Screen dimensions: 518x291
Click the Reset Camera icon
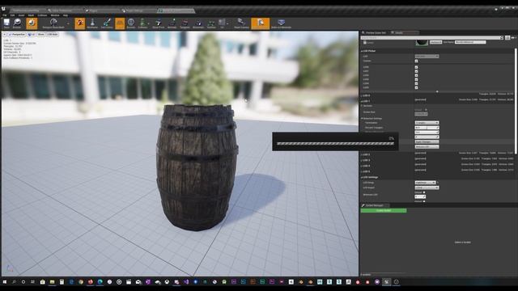click(x=241, y=23)
